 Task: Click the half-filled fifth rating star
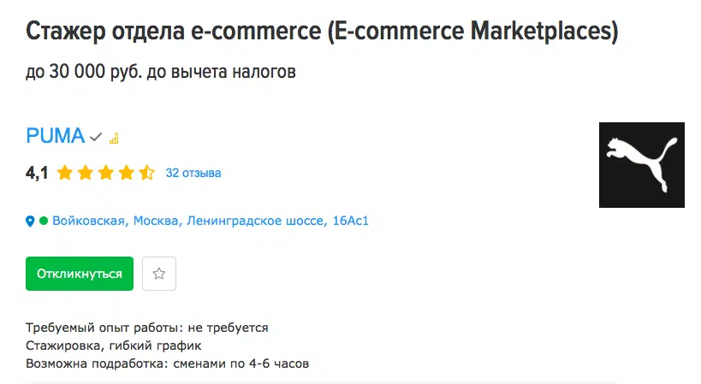[x=146, y=173]
